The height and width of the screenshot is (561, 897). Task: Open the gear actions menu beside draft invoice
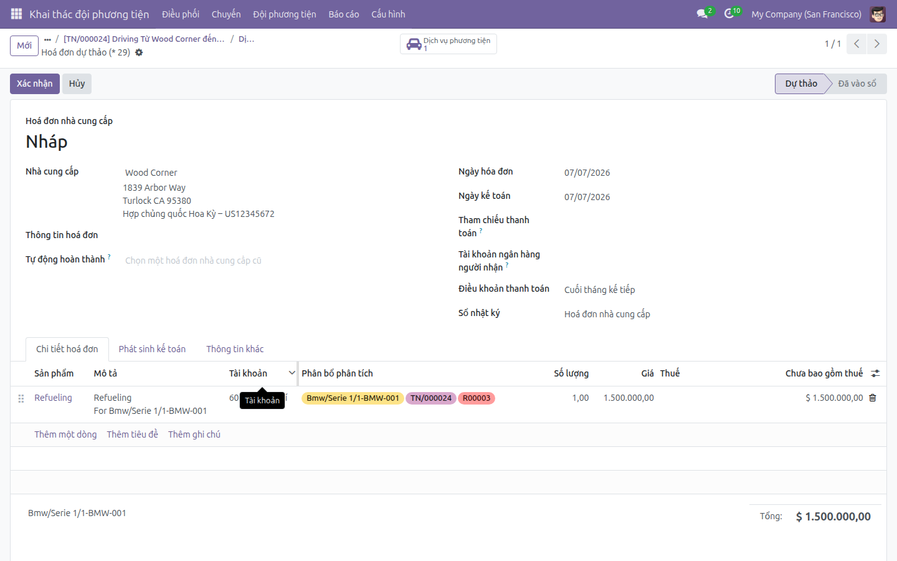pyautogui.click(x=139, y=52)
